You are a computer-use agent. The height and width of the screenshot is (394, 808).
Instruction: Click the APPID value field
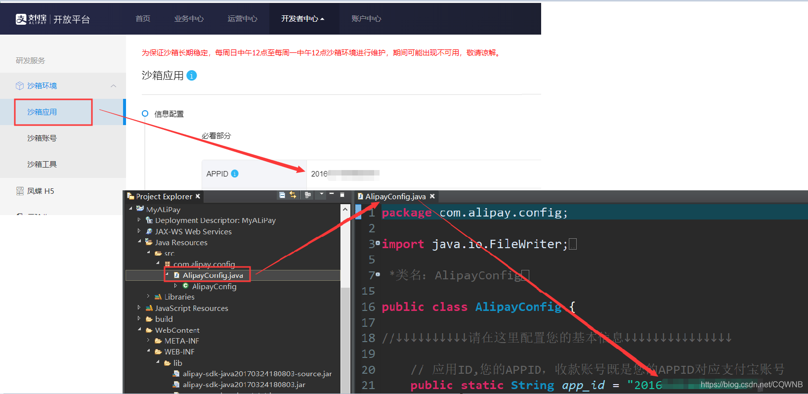[345, 174]
